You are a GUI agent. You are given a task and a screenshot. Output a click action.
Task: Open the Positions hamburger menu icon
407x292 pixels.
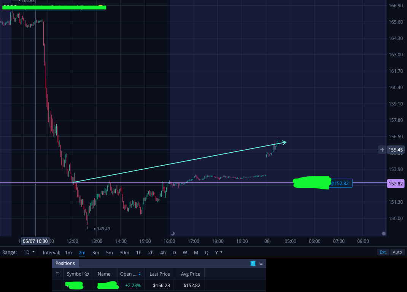click(57, 274)
